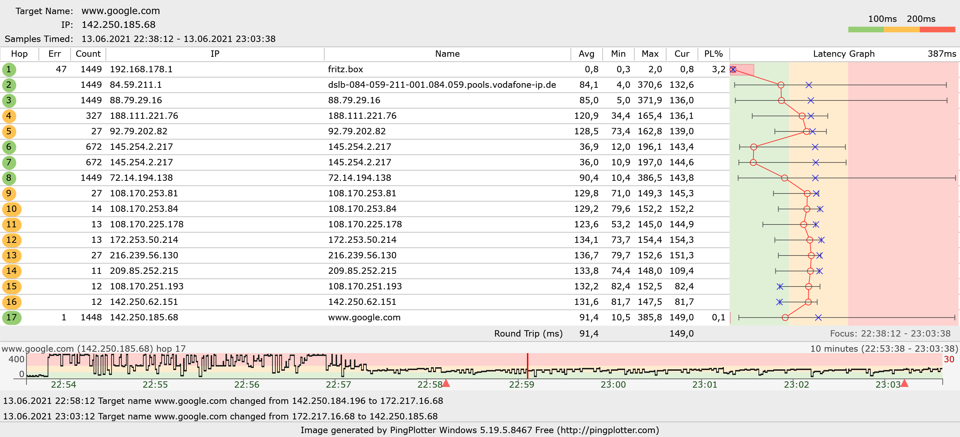Click the green hop 2 circle icon

click(9, 85)
